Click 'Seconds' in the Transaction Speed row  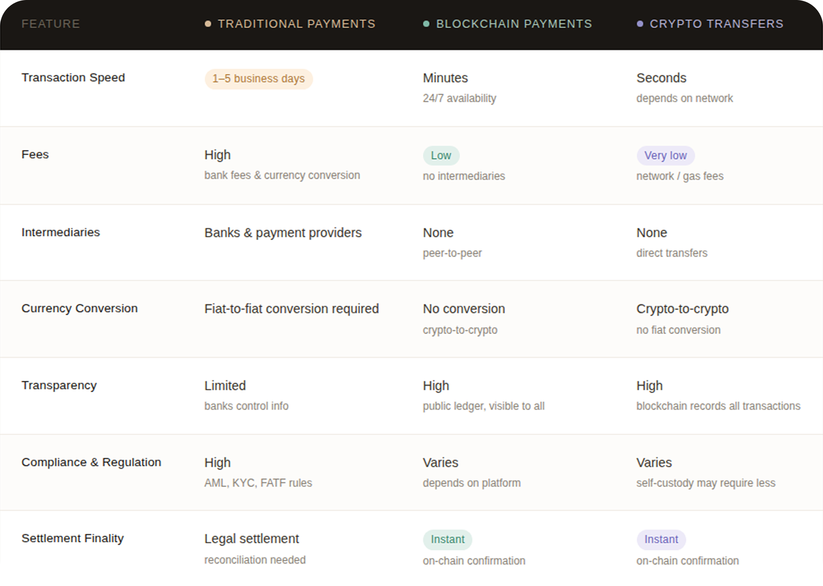(x=661, y=78)
